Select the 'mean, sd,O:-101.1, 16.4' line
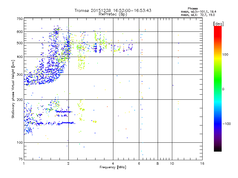This screenshot has width=238, height=178. point(198,12)
